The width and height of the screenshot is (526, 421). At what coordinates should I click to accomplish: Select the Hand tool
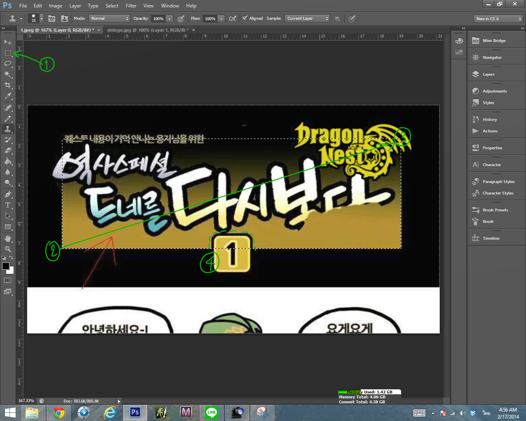tap(8, 238)
